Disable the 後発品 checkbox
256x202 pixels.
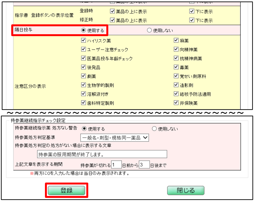tap(84, 67)
